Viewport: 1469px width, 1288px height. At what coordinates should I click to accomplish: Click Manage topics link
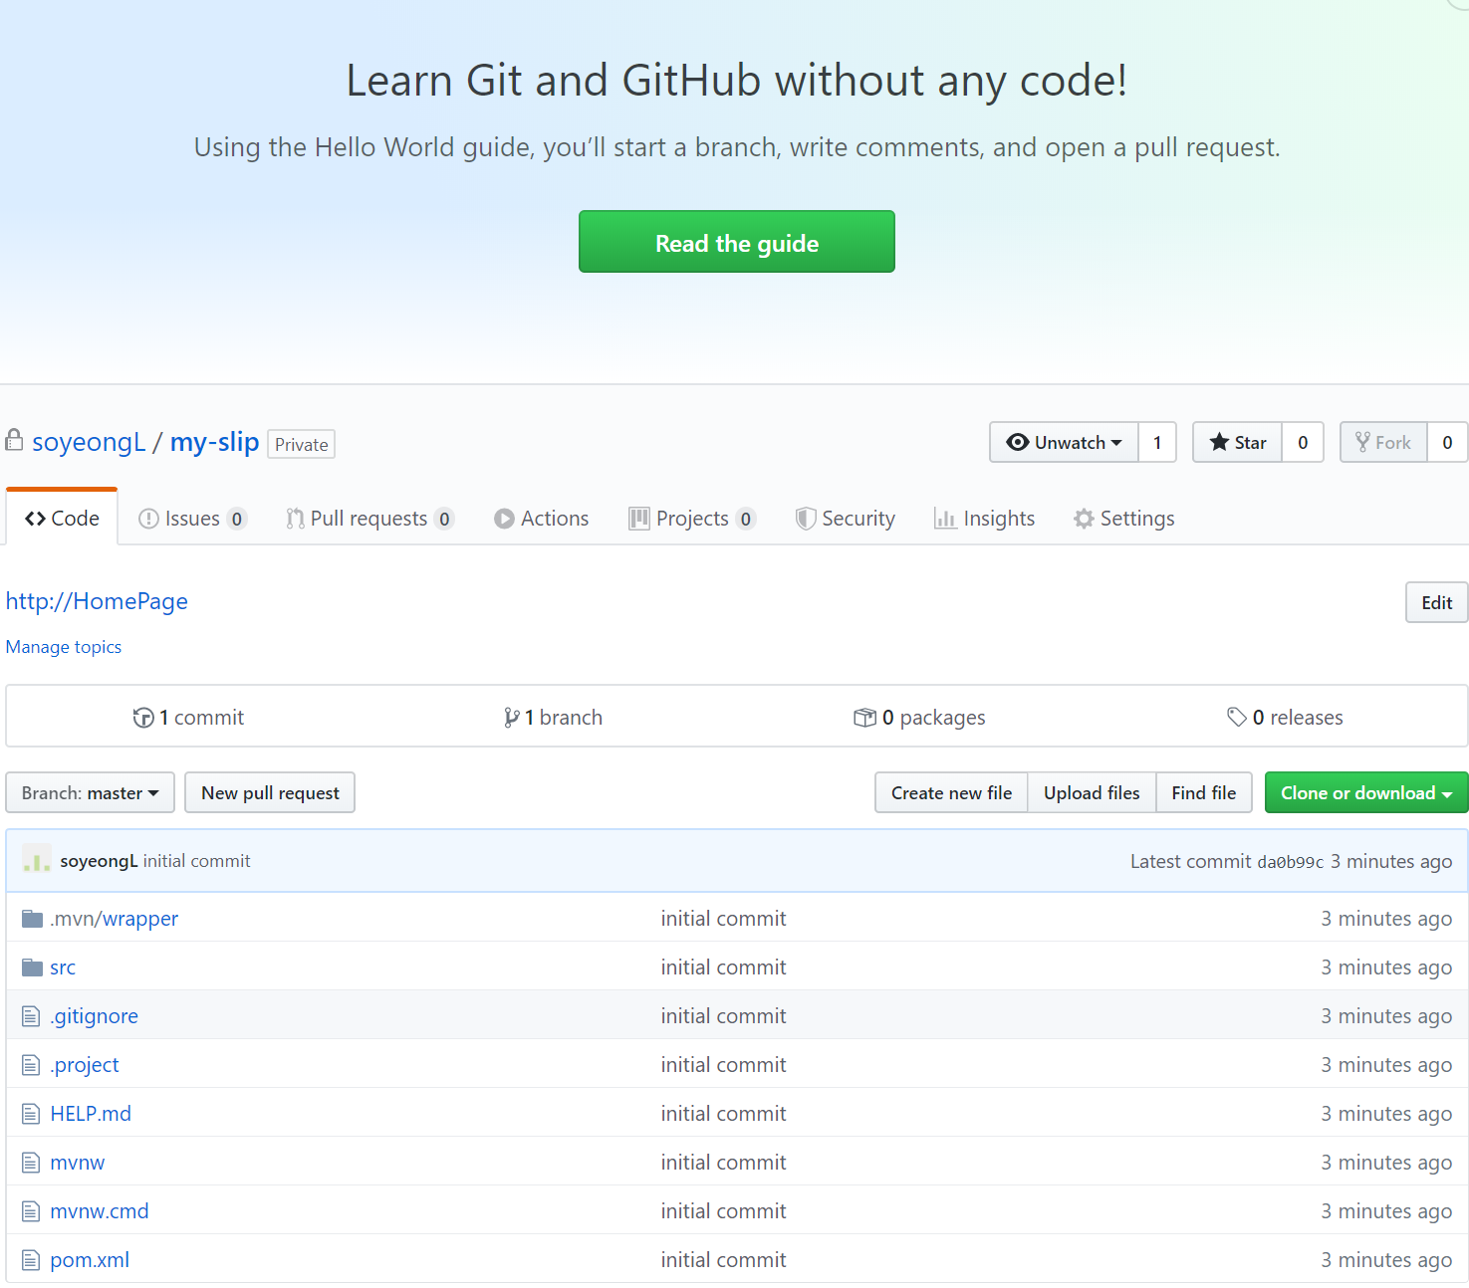coord(64,647)
